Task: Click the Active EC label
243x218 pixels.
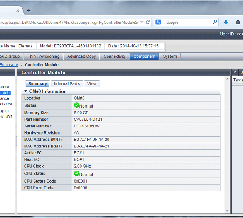Action: pos(33,153)
